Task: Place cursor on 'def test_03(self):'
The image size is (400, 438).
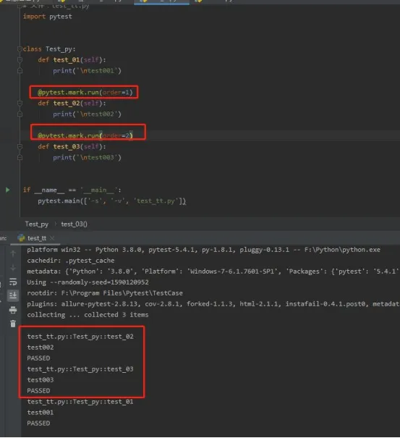Action: click(x=72, y=147)
